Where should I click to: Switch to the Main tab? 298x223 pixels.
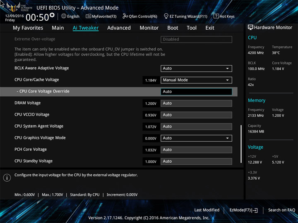tap(58, 28)
